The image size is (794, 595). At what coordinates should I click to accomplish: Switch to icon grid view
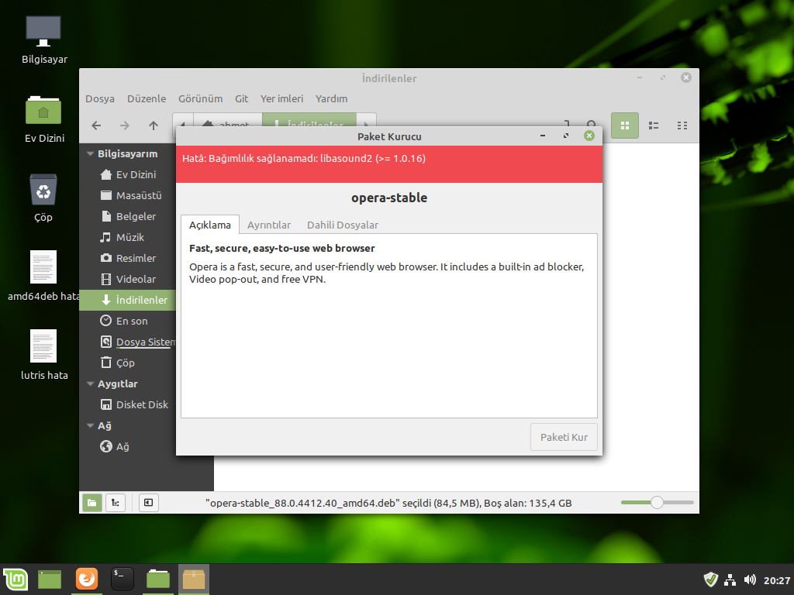(625, 126)
